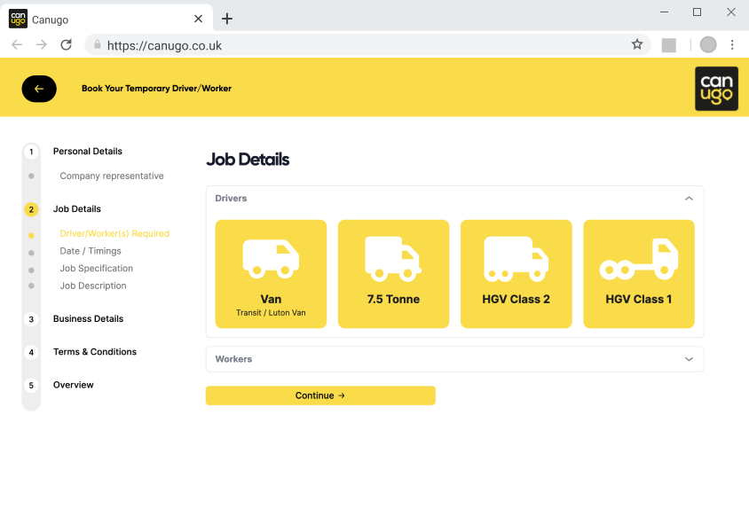The width and height of the screenshot is (749, 509).
Task: Go to step 1 Personal Details
Action: 87,152
